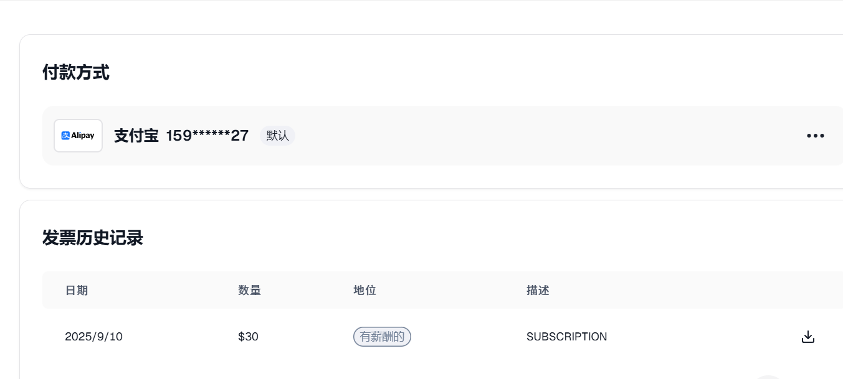Click the partially visible gray circle at the bottom
843x379 pixels.
tap(768, 377)
